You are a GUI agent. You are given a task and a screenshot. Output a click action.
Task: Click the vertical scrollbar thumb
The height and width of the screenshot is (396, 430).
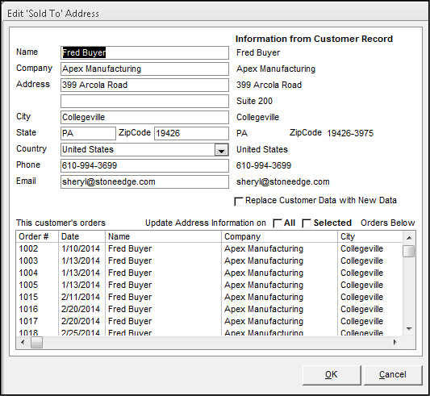pyautogui.click(x=409, y=251)
